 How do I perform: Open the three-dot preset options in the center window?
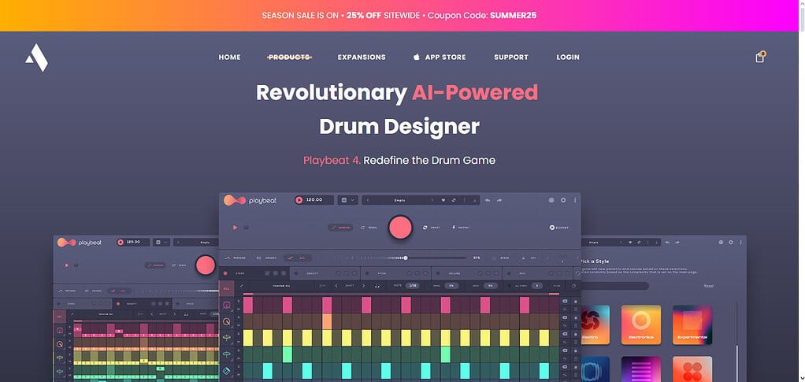point(464,200)
